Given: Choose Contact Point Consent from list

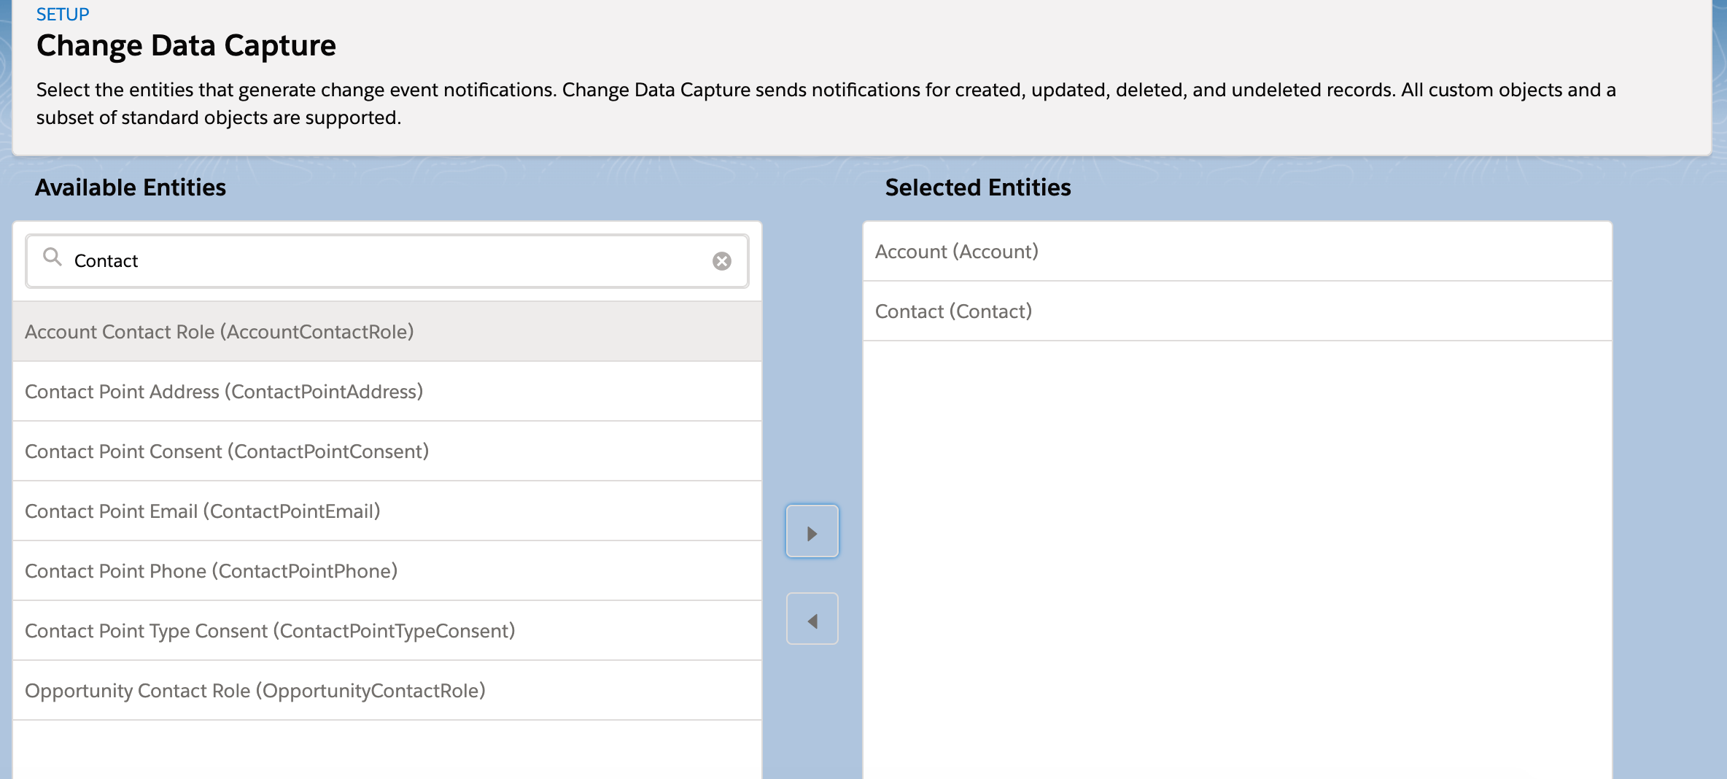Looking at the screenshot, I should (x=227, y=451).
